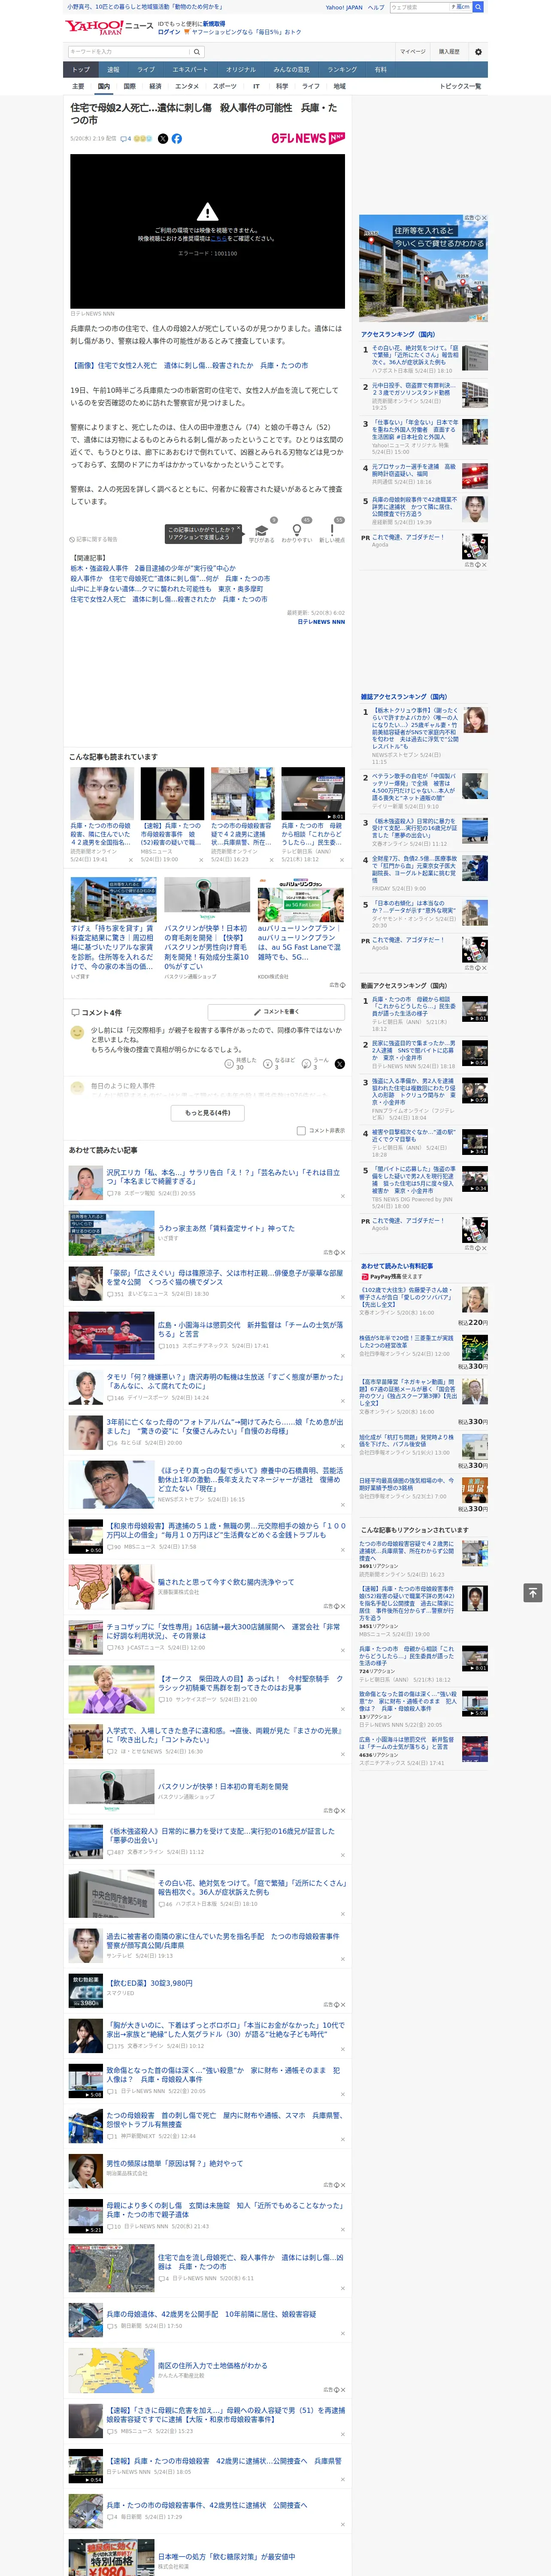
Task: Click the ウェブ検索 input field
Action: pyautogui.click(x=420, y=7)
